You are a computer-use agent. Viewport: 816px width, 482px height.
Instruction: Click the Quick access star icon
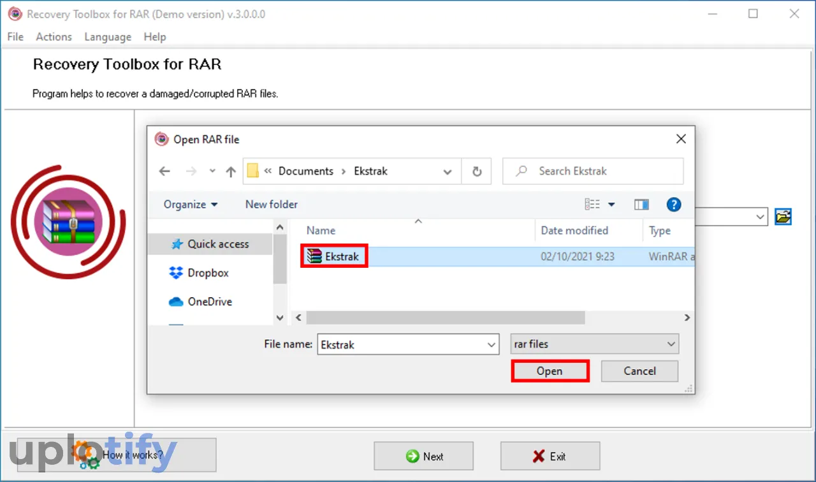tap(177, 244)
